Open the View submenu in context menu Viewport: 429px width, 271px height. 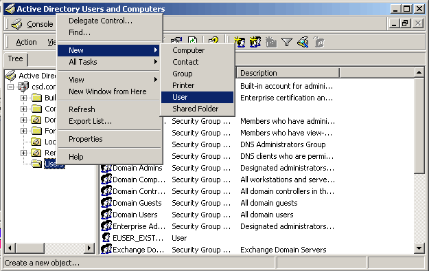(x=109, y=80)
